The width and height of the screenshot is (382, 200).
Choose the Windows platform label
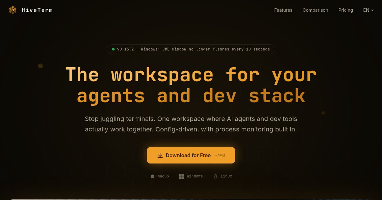(x=195, y=176)
